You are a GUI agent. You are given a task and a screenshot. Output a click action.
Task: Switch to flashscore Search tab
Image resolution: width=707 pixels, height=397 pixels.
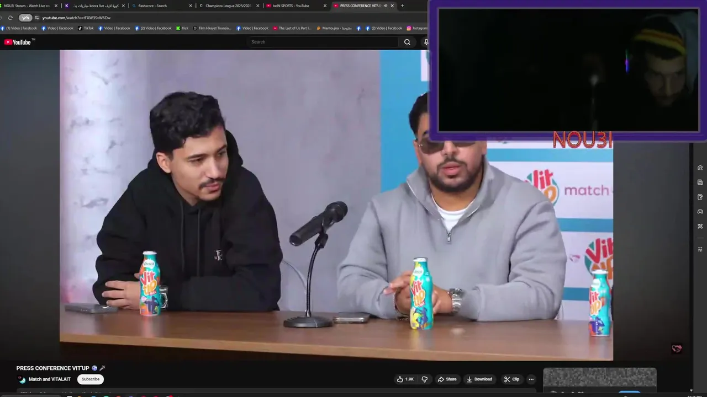coord(160,6)
